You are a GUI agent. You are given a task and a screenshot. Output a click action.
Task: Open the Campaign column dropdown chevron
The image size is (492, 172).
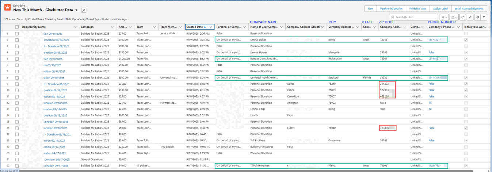tap(112, 27)
